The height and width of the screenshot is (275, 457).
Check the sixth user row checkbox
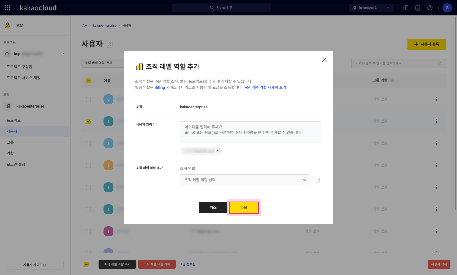[x=88, y=210]
